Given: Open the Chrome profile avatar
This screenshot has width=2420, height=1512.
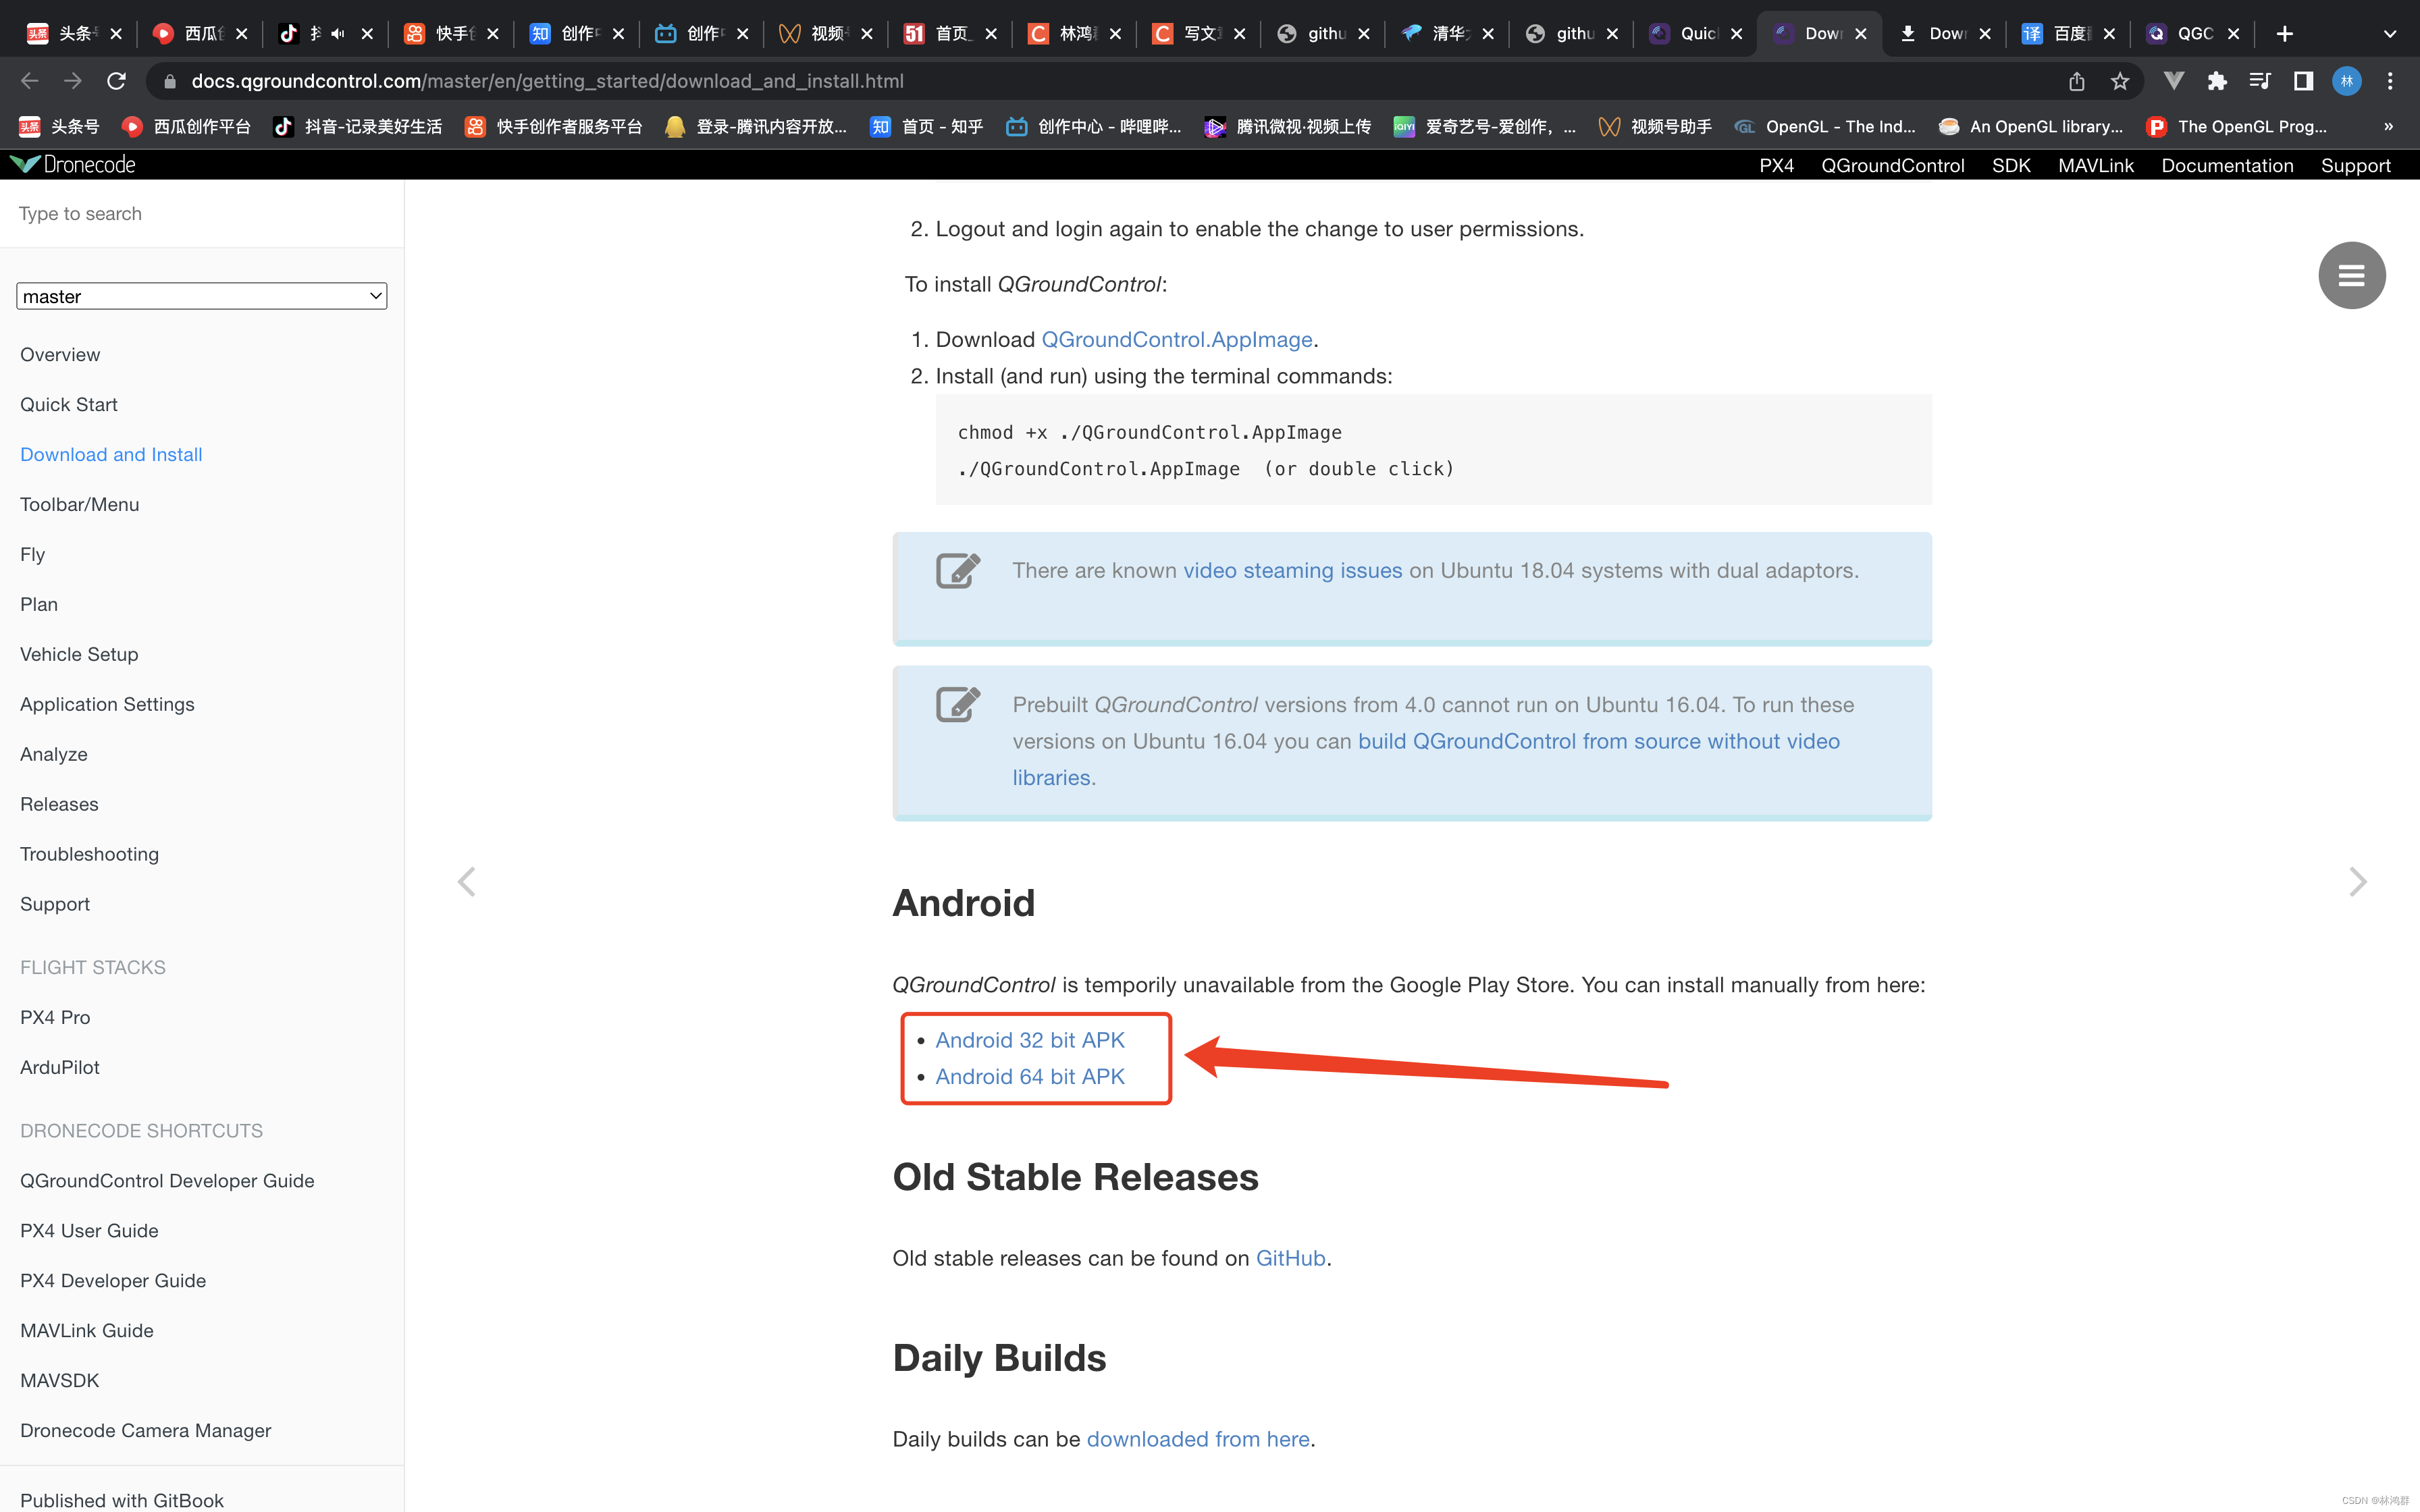Looking at the screenshot, I should point(2346,81).
